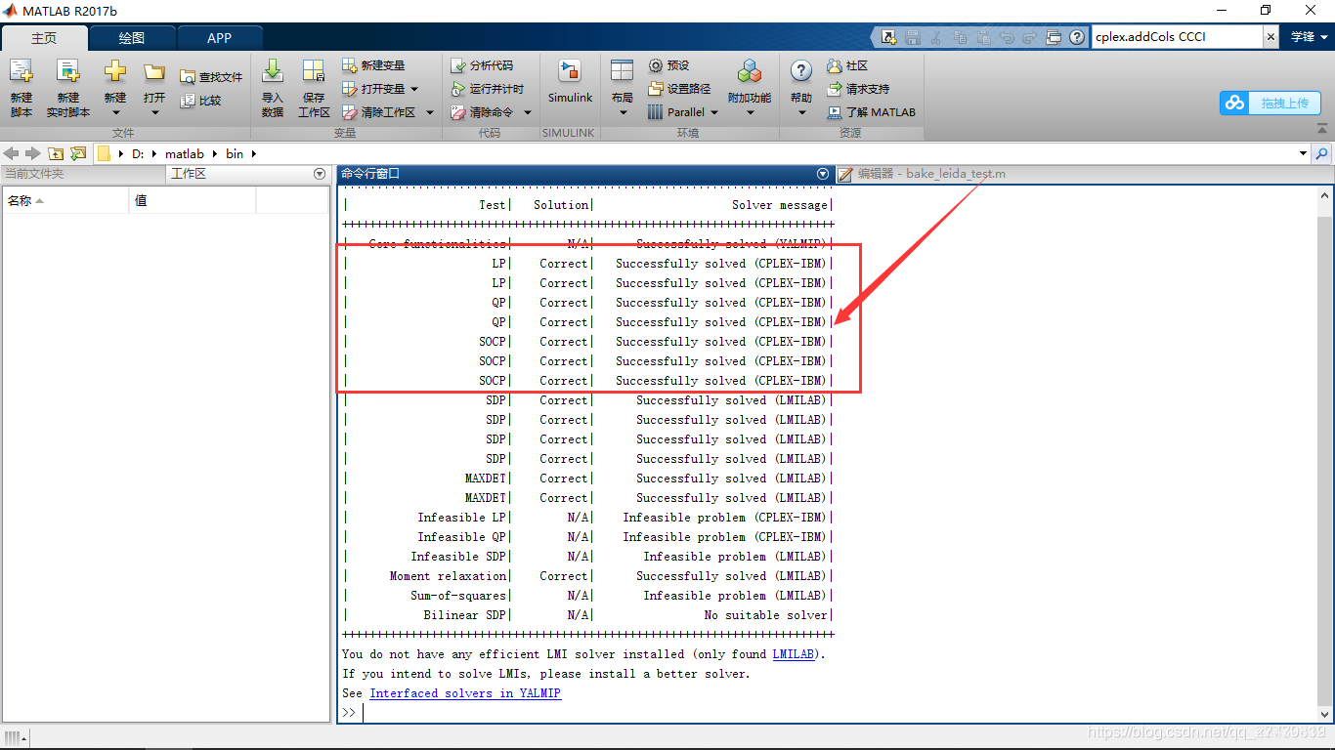The width and height of the screenshot is (1335, 750).
Task: Create a new live script (新建实时脚本)
Action: click(x=67, y=88)
